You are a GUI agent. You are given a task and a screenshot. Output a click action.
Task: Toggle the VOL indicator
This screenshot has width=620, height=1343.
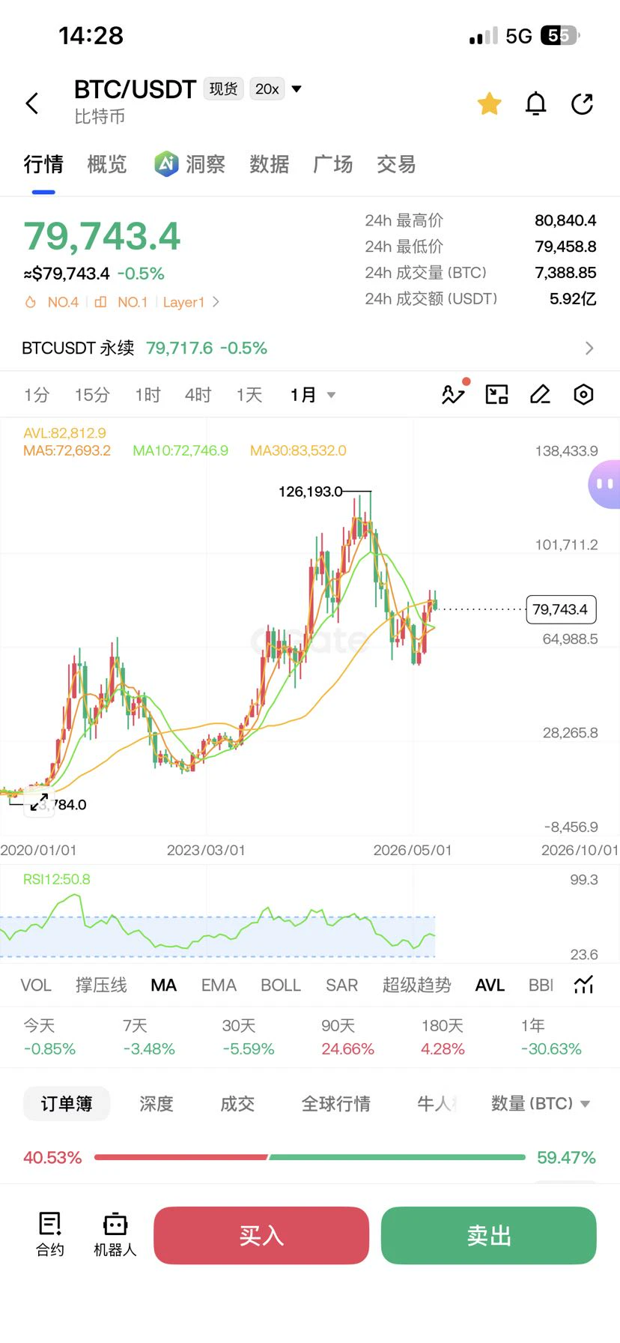(36, 985)
